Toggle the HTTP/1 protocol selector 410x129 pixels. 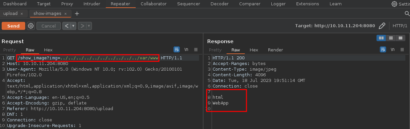coord(400,26)
